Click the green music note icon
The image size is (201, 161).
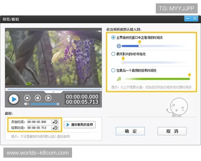[x=118, y=79]
